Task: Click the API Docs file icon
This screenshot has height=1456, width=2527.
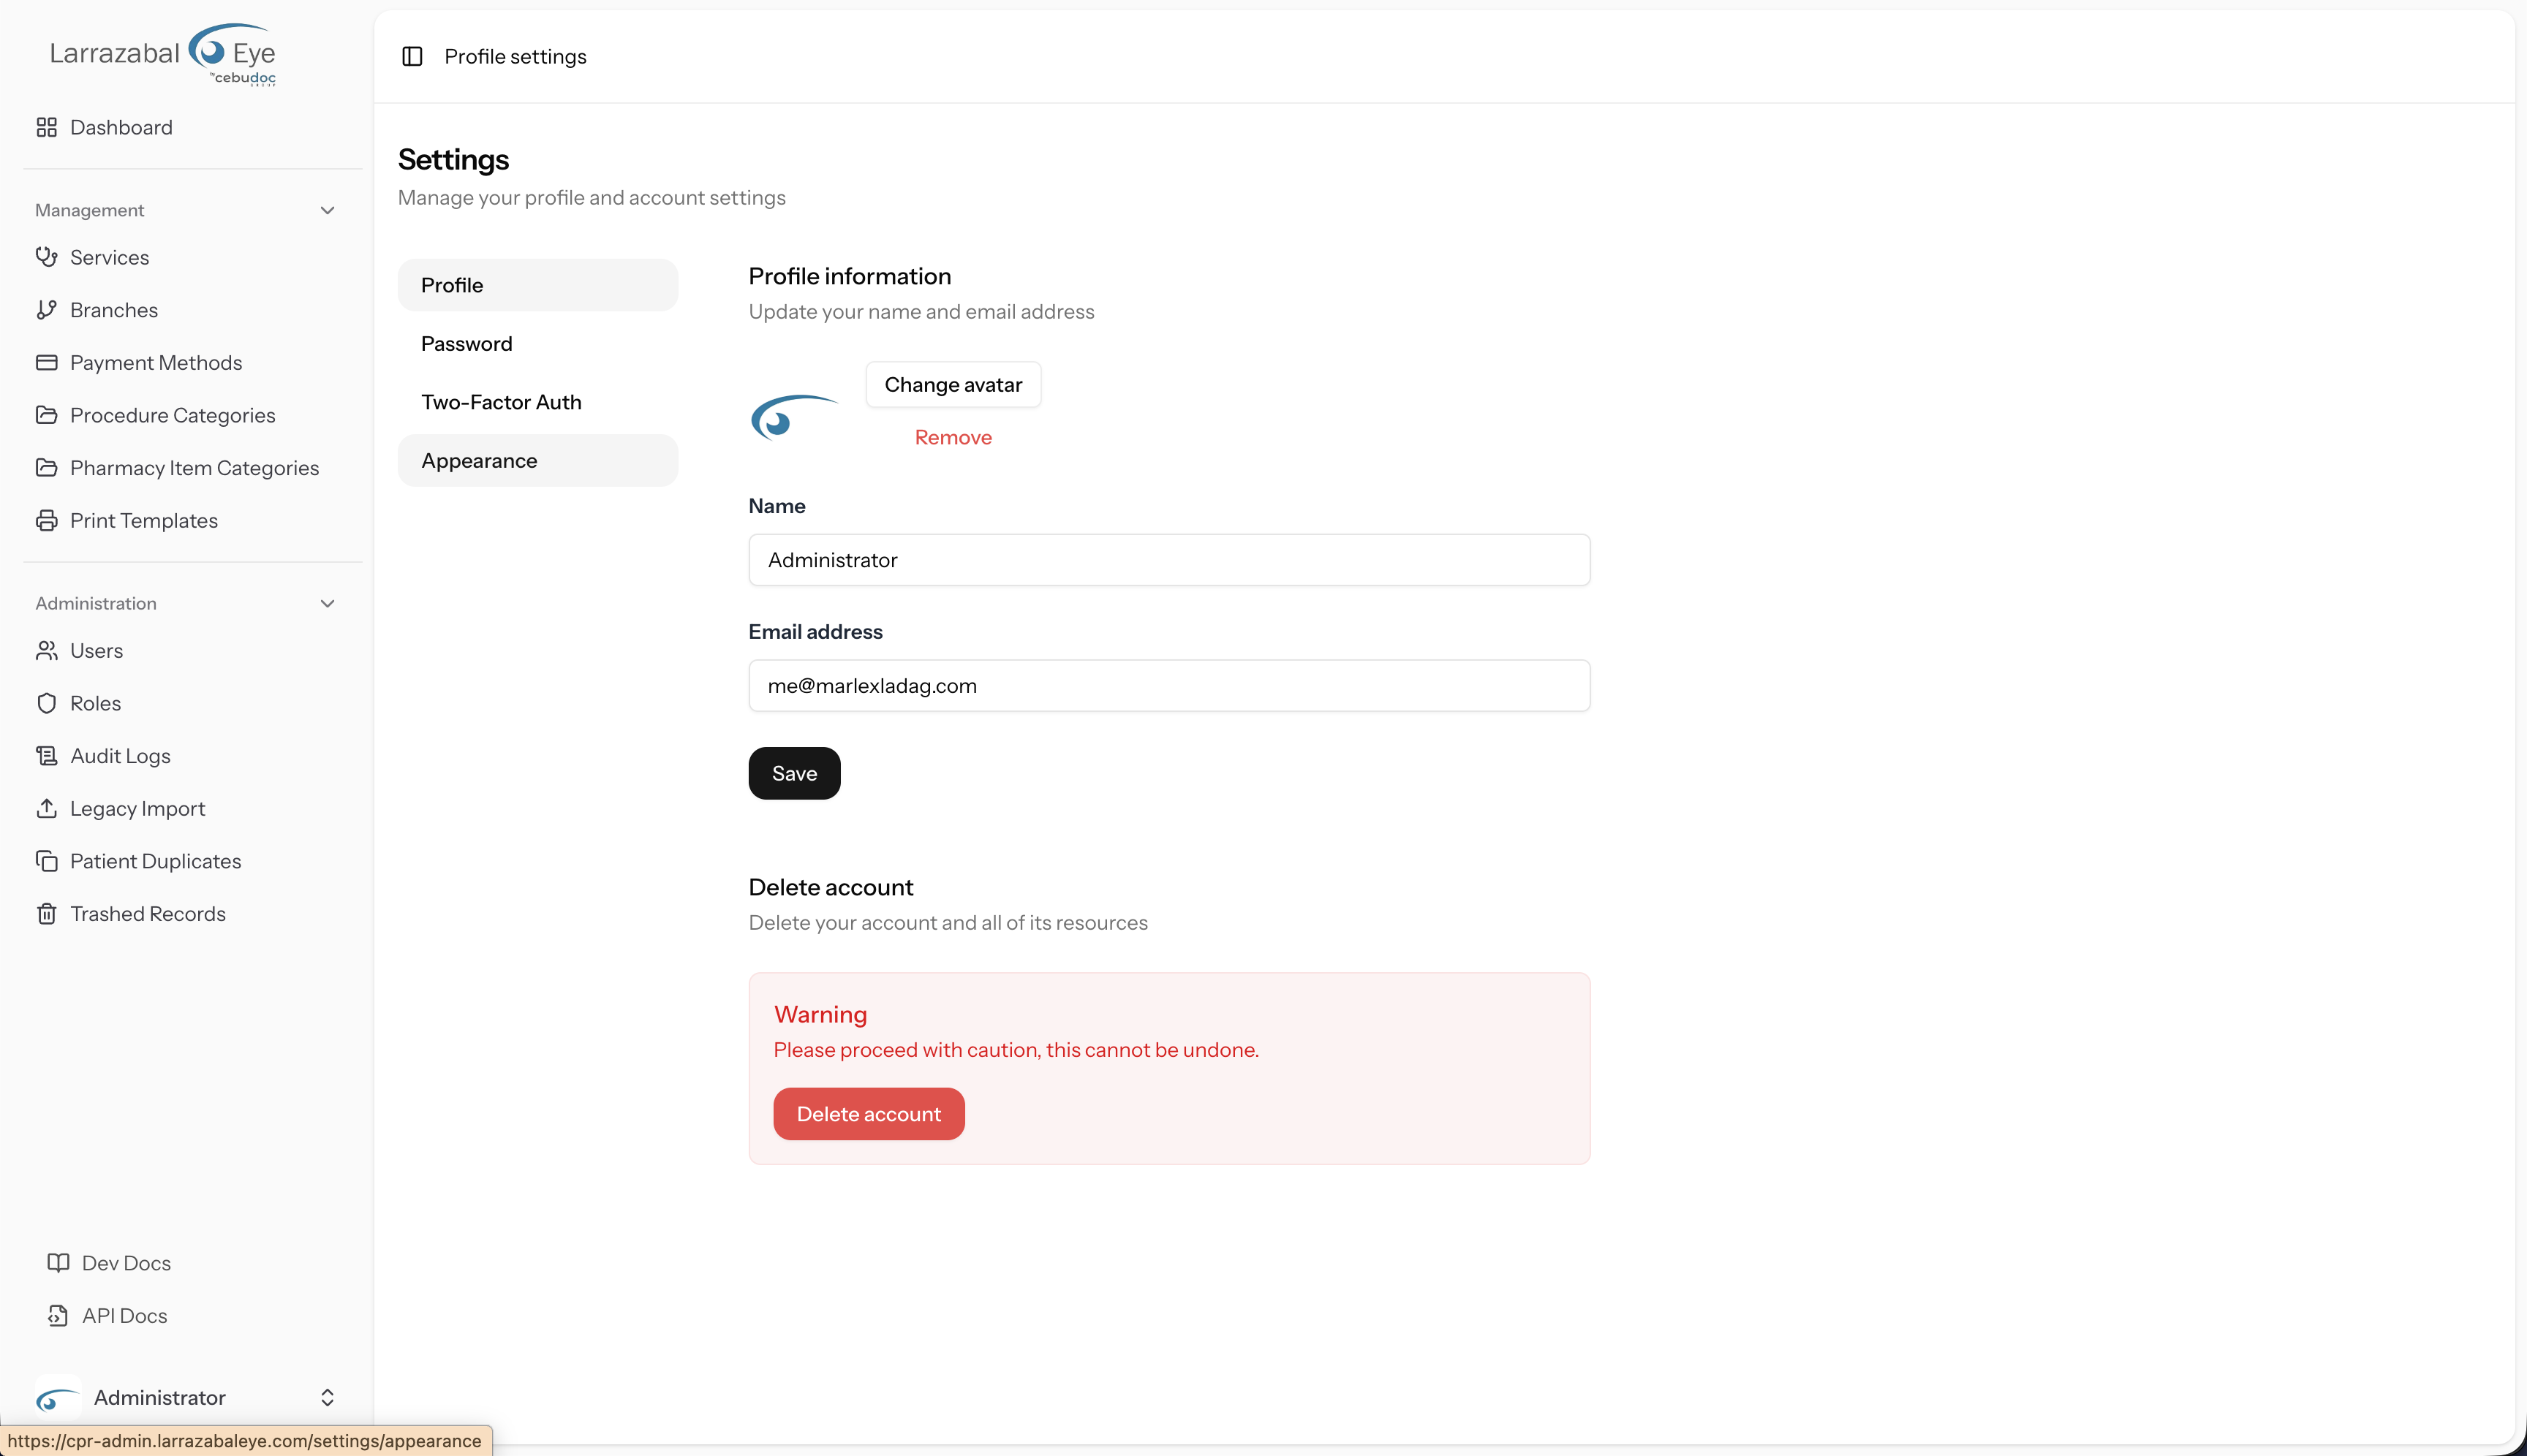Action: coord(58,1316)
